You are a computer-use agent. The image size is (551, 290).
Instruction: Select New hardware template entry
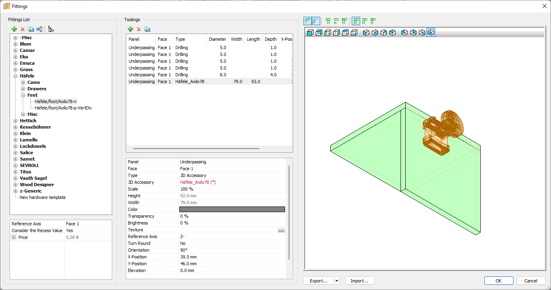(x=43, y=197)
